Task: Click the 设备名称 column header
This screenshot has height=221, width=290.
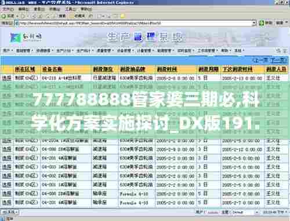Action: (52, 69)
